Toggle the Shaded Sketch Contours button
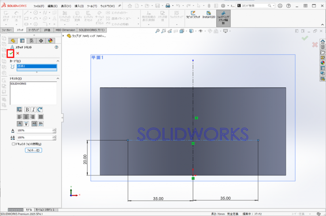The image size is (326, 216). point(223,18)
